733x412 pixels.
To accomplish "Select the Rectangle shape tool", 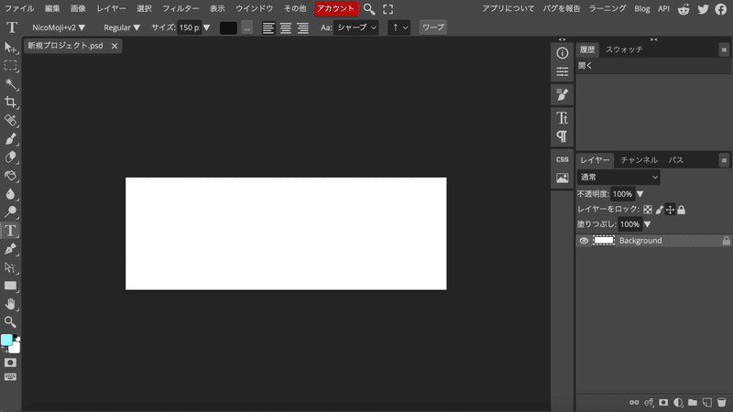I will point(10,286).
